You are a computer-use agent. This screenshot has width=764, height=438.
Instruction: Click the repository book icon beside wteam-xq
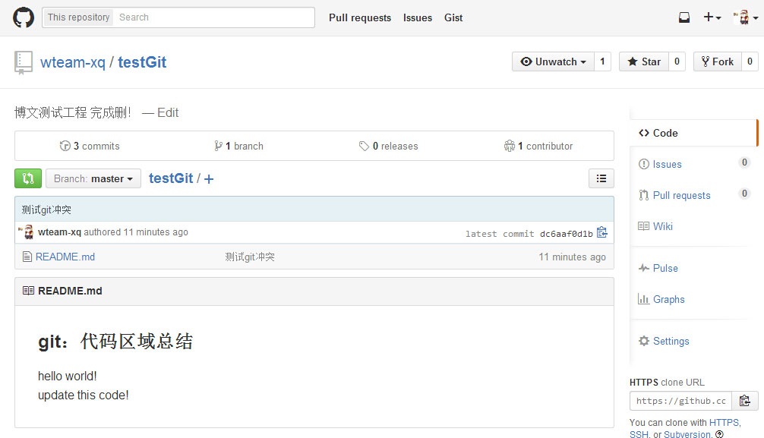tap(24, 62)
